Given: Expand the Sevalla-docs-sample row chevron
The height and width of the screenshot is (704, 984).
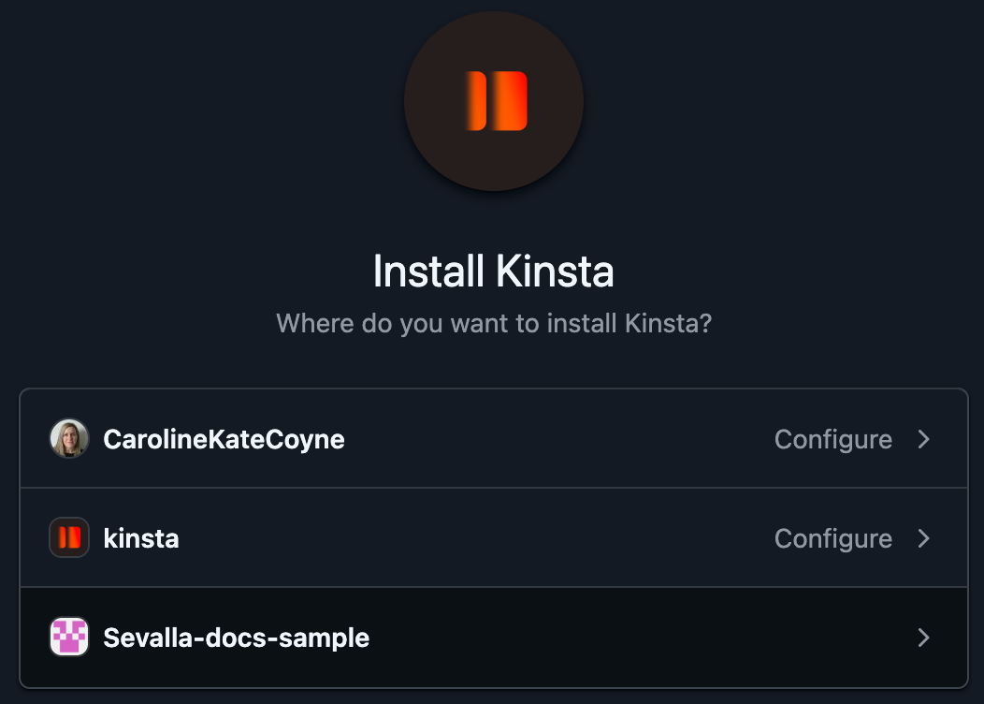Looking at the screenshot, I should (x=924, y=637).
